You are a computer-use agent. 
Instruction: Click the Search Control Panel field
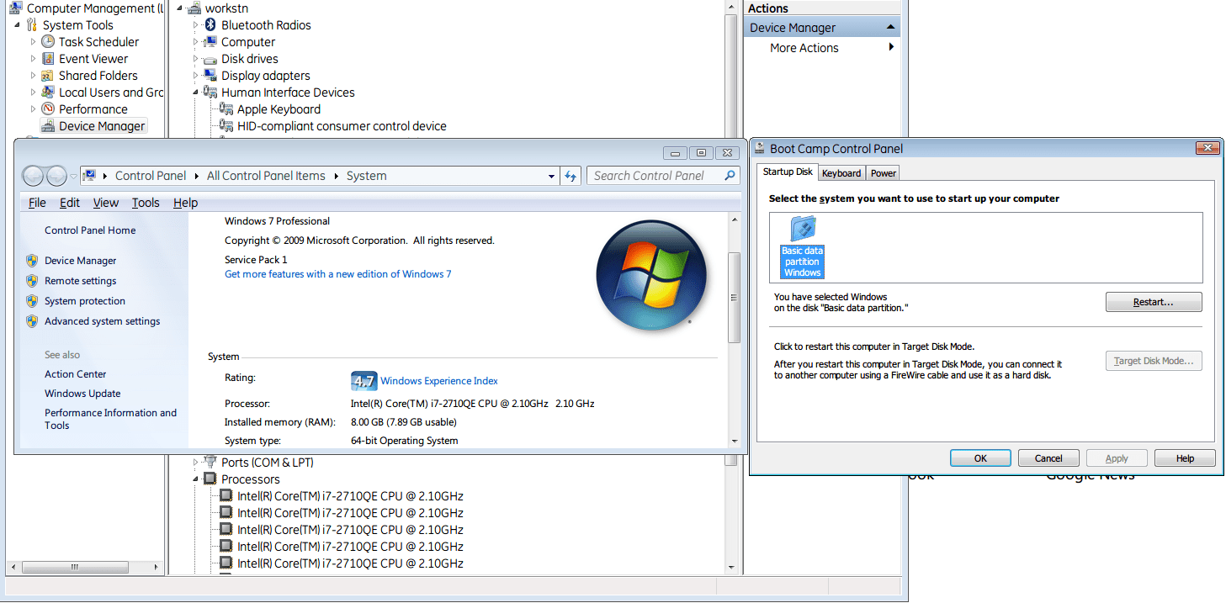coord(663,176)
